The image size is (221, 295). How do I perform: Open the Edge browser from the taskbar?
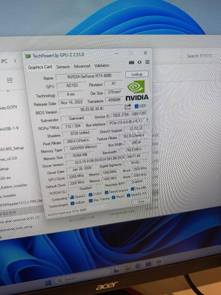pyautogui.click(x=138, y=266)
